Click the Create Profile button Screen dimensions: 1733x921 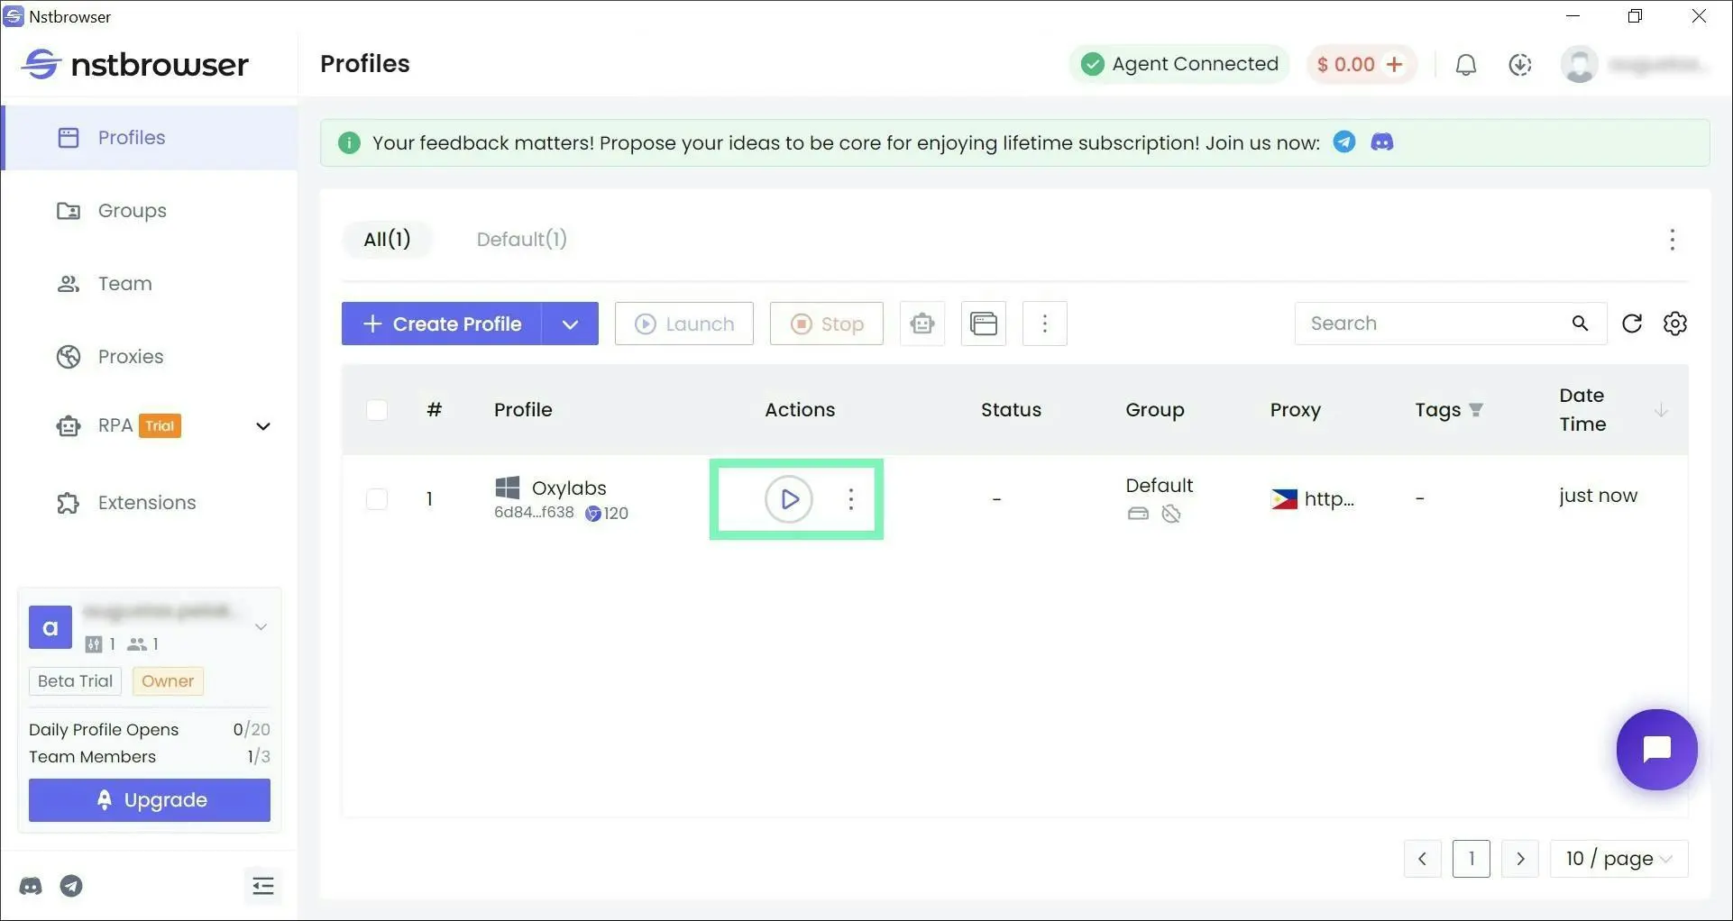442,324
